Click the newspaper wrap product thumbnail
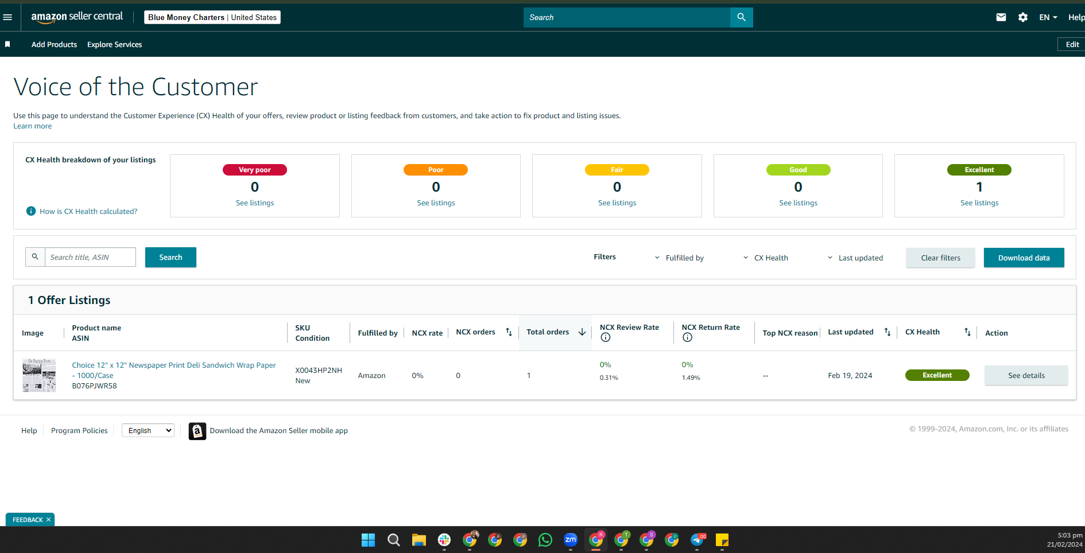Viewport: 1085px width, 553px height. tap(40, 375)
